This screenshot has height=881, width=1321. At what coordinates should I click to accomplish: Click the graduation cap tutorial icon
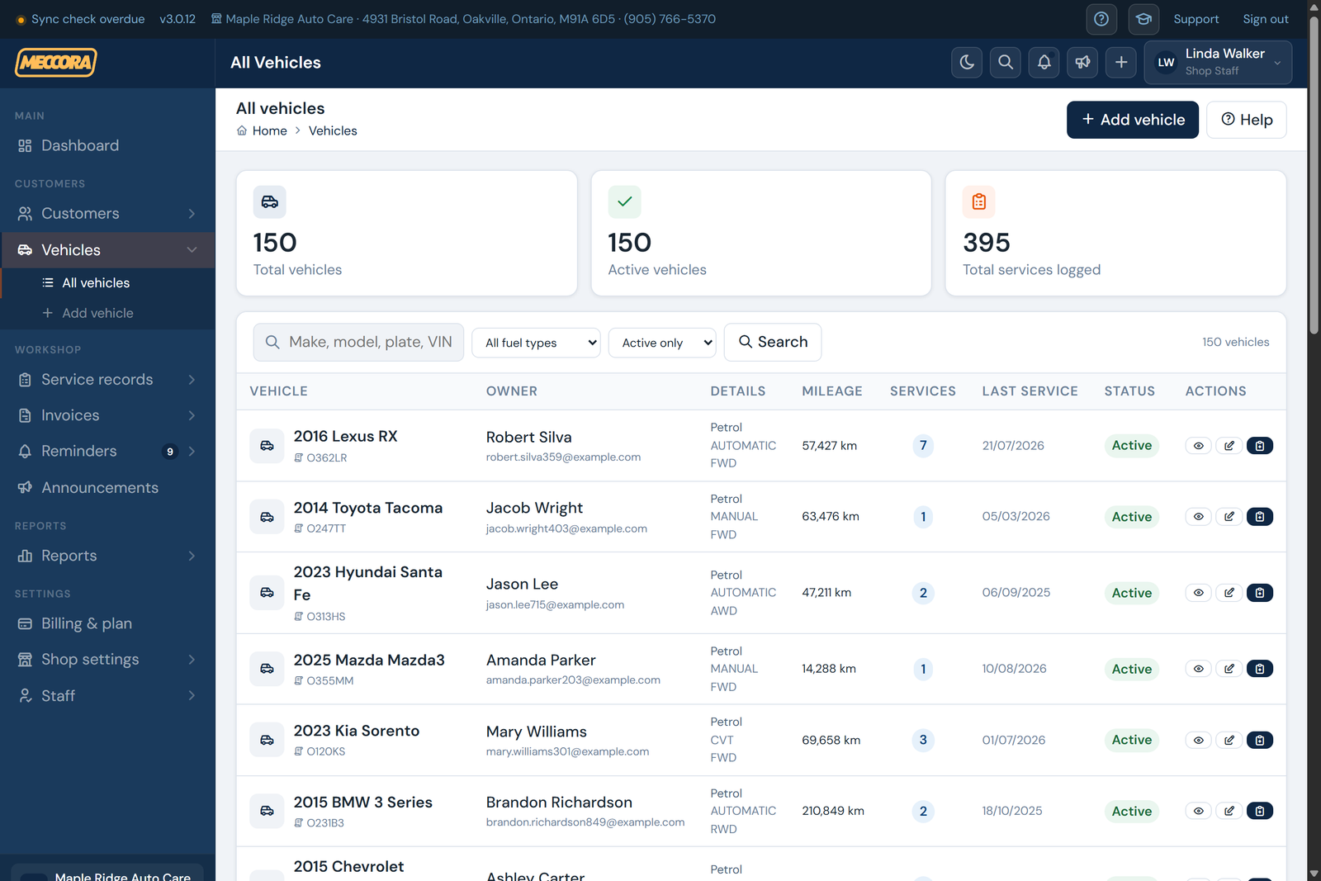point(1143,19)
